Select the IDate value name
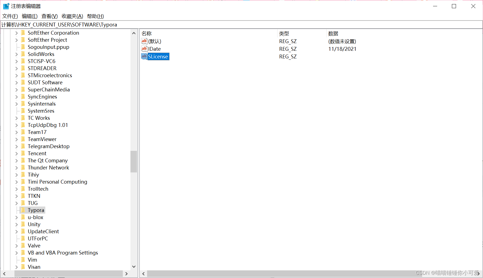This screenshot has width=483, height=278. click(x=154, y=49)
